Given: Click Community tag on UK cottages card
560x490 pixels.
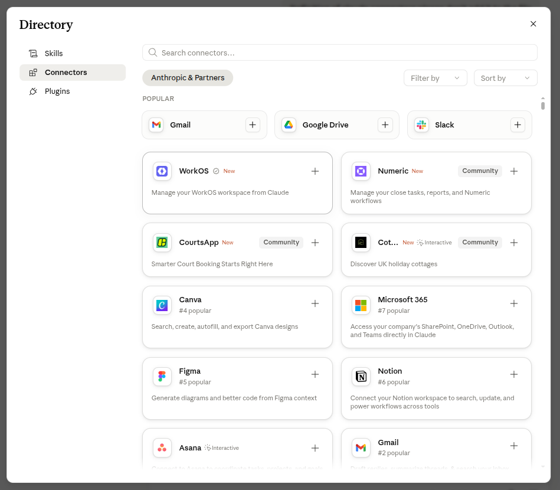Looking at the screenshot, I should (480, 242).
